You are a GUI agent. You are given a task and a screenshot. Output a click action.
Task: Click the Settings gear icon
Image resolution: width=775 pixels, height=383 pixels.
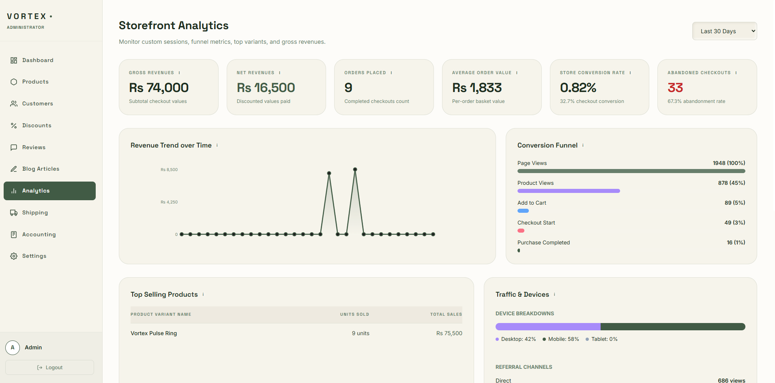14,256
